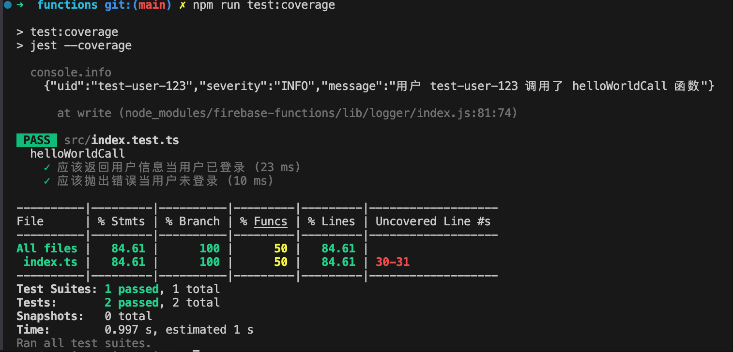Click the "All files" row label
Viewport: 733px width, 352px height.
tap(47, 249)
